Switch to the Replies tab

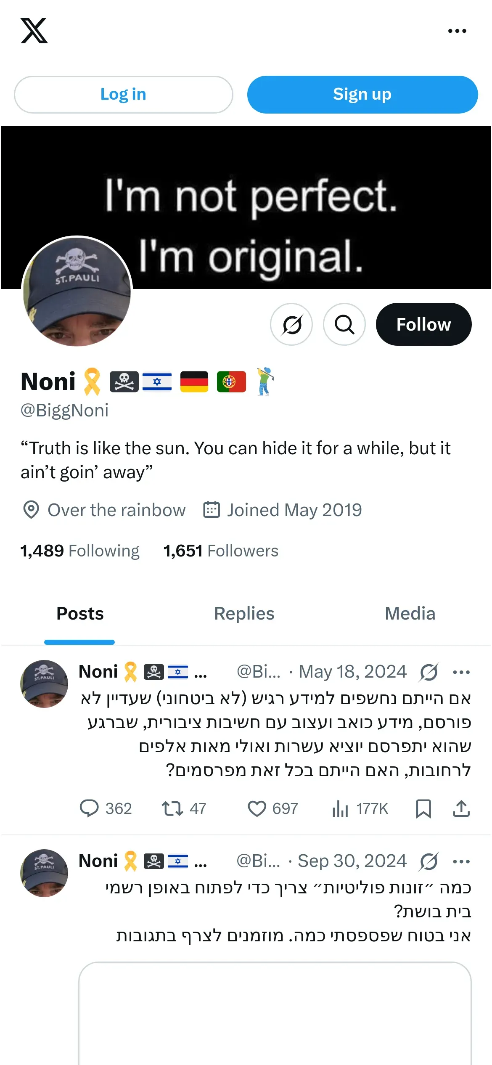point(244,614)
